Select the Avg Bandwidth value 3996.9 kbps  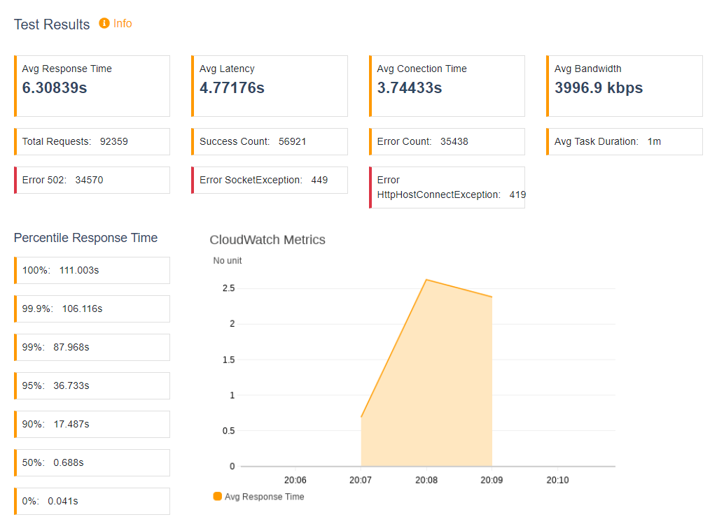pos(599,87)
